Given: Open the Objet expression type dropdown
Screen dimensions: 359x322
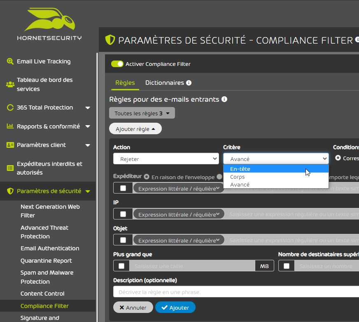Looking at the screenshot, I should tap(179, 240).
